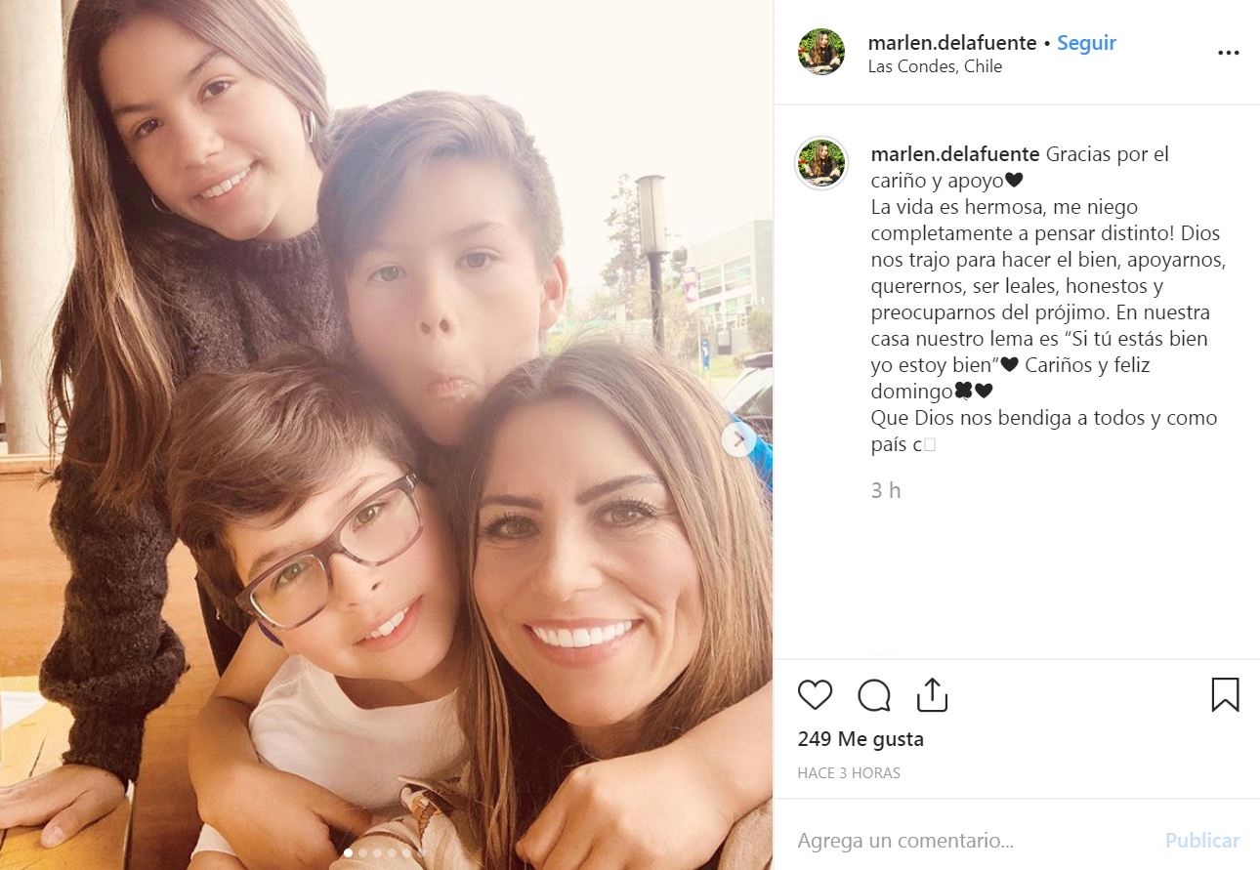Visit marlen.delafuente from the header username

pos(951,43)
